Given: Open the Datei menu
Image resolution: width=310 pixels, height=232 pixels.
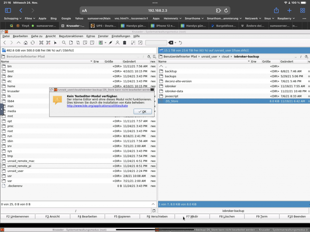Looking at the screenshot, I should [x=6, y=36].
